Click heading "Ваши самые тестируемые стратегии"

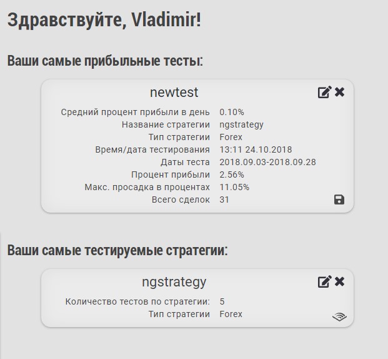[x=117, y=251]
